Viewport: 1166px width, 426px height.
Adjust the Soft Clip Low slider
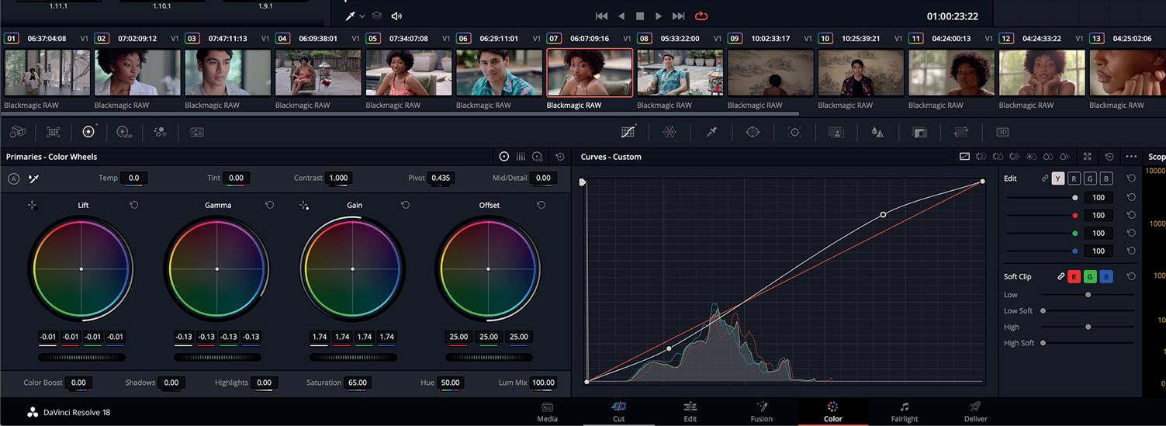click(1088, 295)
